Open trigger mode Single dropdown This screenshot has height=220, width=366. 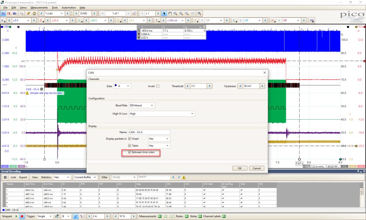point(45,216)
